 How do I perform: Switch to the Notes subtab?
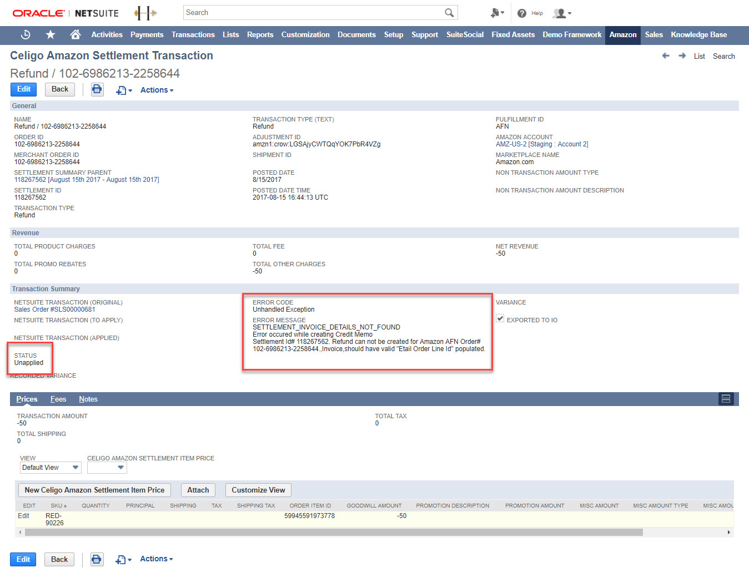click(x=88, y=399)
